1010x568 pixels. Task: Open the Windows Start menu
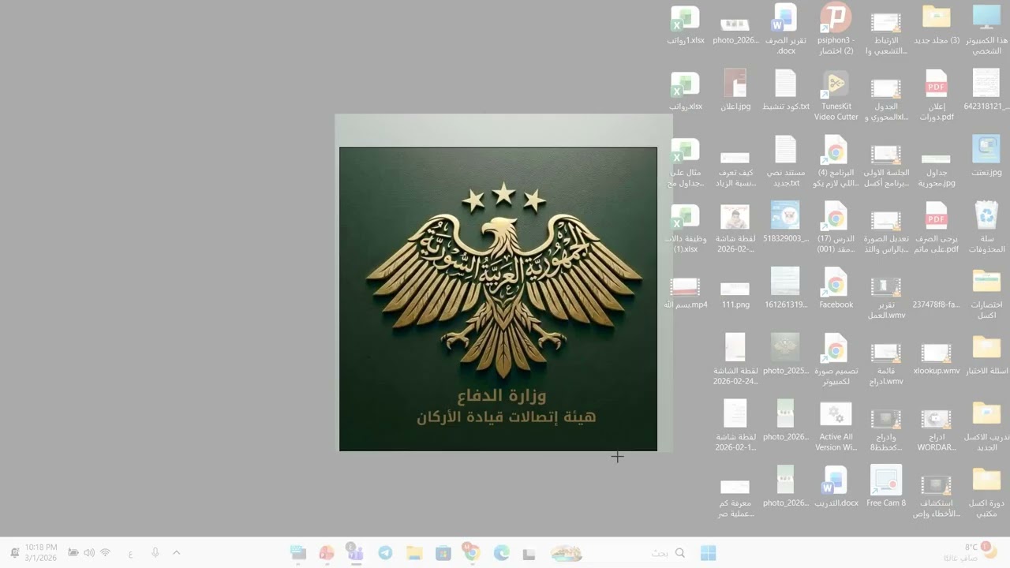point(709,553)
